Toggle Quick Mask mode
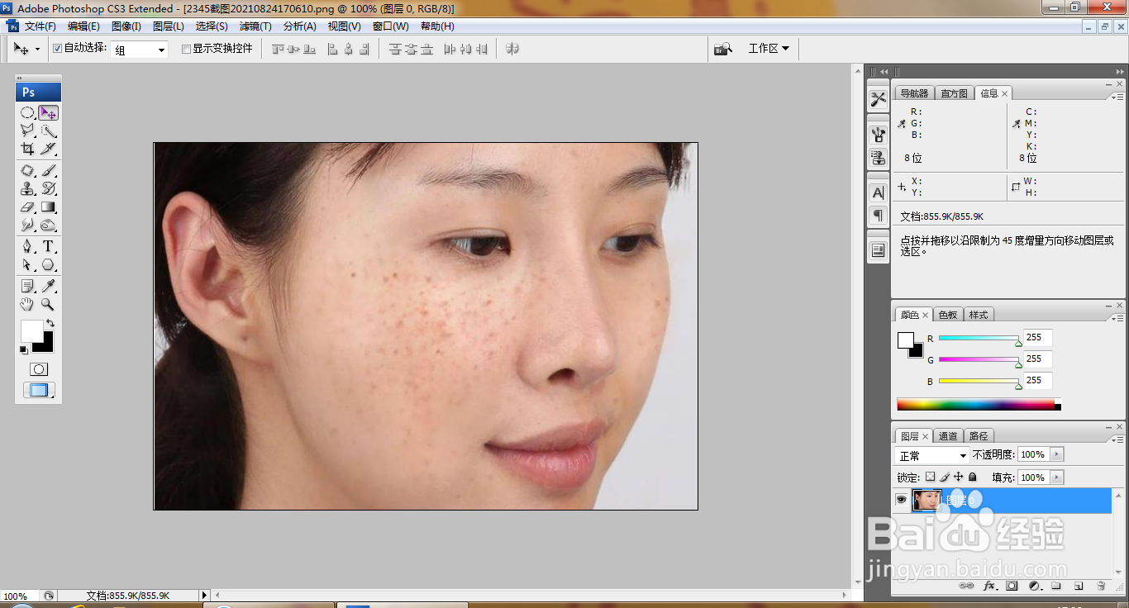The width and height of the screenshot is (1129, 608). pyautogui.click(x=39, y=369)
